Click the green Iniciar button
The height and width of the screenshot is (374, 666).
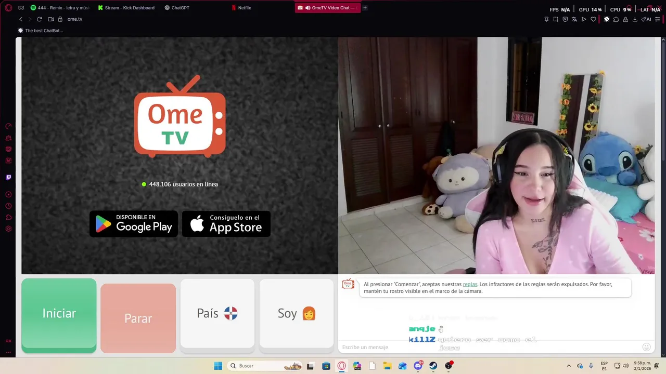point(59,315)
